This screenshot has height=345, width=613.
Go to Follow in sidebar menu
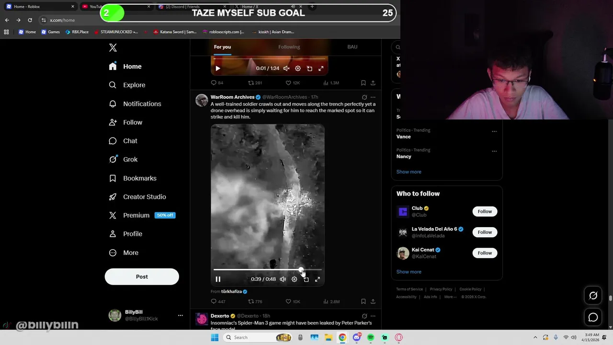tap(125, 122)
